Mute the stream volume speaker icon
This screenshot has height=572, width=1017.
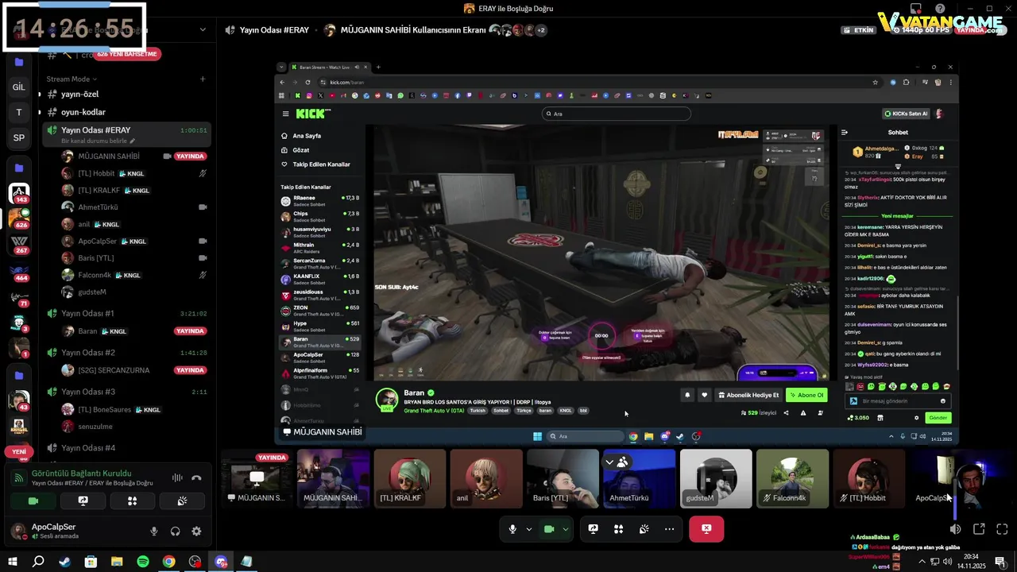(956, 529)
